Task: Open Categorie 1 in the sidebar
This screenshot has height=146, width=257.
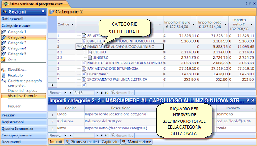Action: click(x=17, y=32)
